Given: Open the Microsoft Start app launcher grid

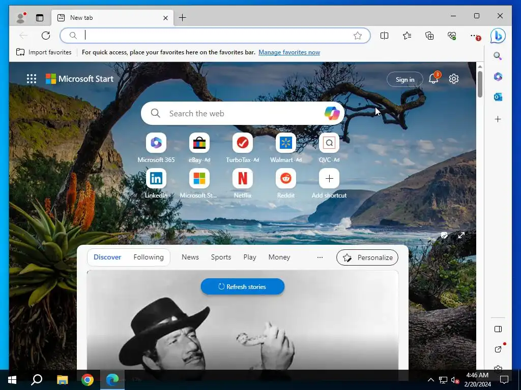Looking at the screenshot, I should [31, 79].
